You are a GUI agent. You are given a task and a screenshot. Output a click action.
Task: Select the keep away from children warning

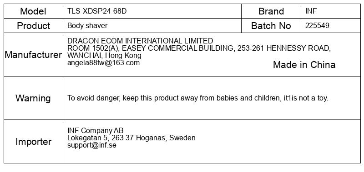[x=198, y=98]
